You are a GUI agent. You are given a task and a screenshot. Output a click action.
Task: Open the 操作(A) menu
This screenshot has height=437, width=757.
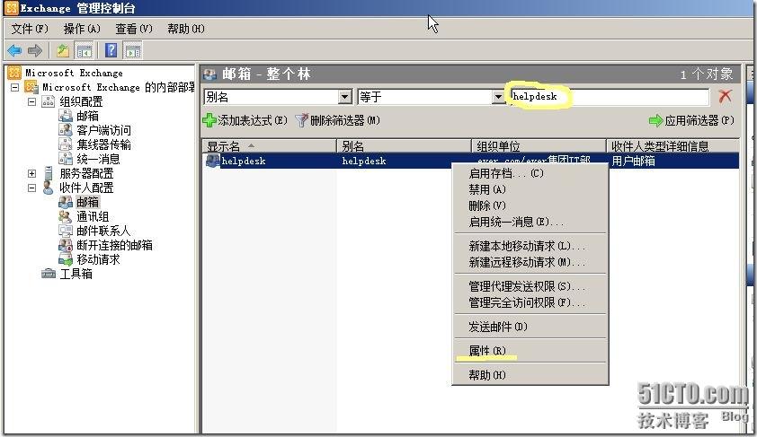[x=82, y=29]
